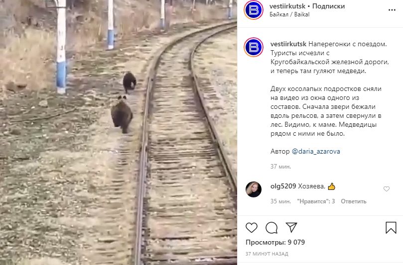
Task: Reply to comment via Ответить
Action: click(353, 201)
